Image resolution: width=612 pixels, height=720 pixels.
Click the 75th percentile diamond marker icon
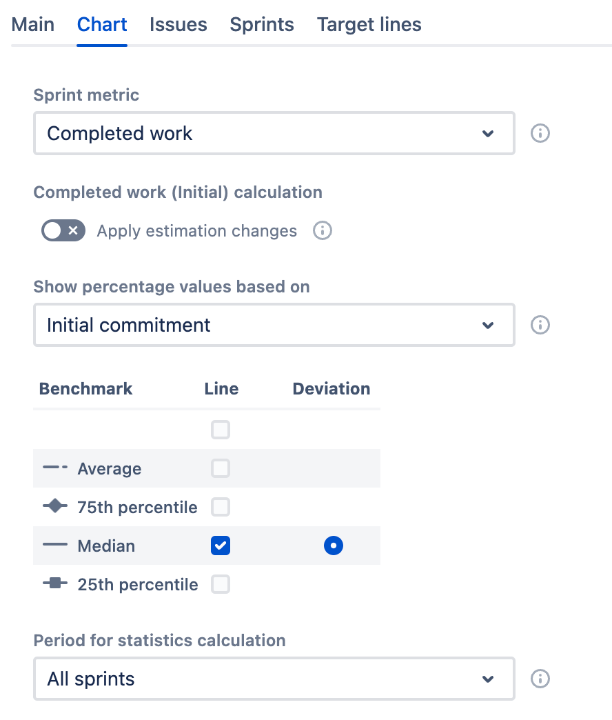point(55,506)
